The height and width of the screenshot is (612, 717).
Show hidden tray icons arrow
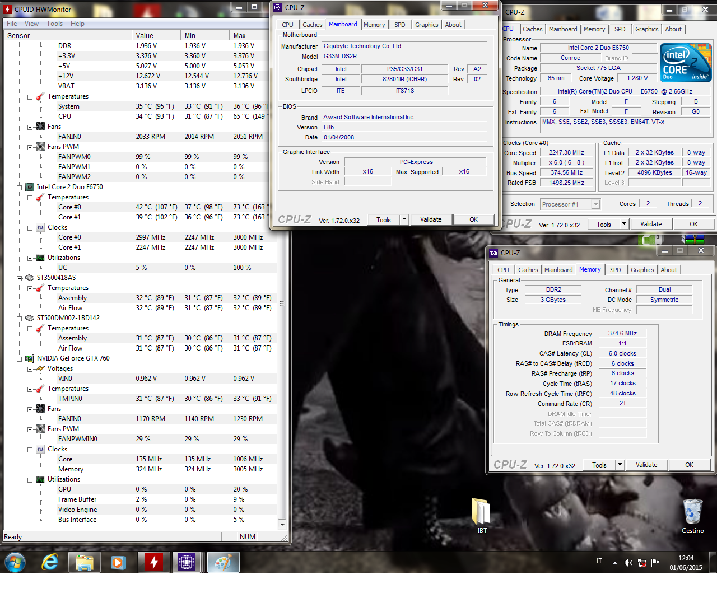(614, 563)
